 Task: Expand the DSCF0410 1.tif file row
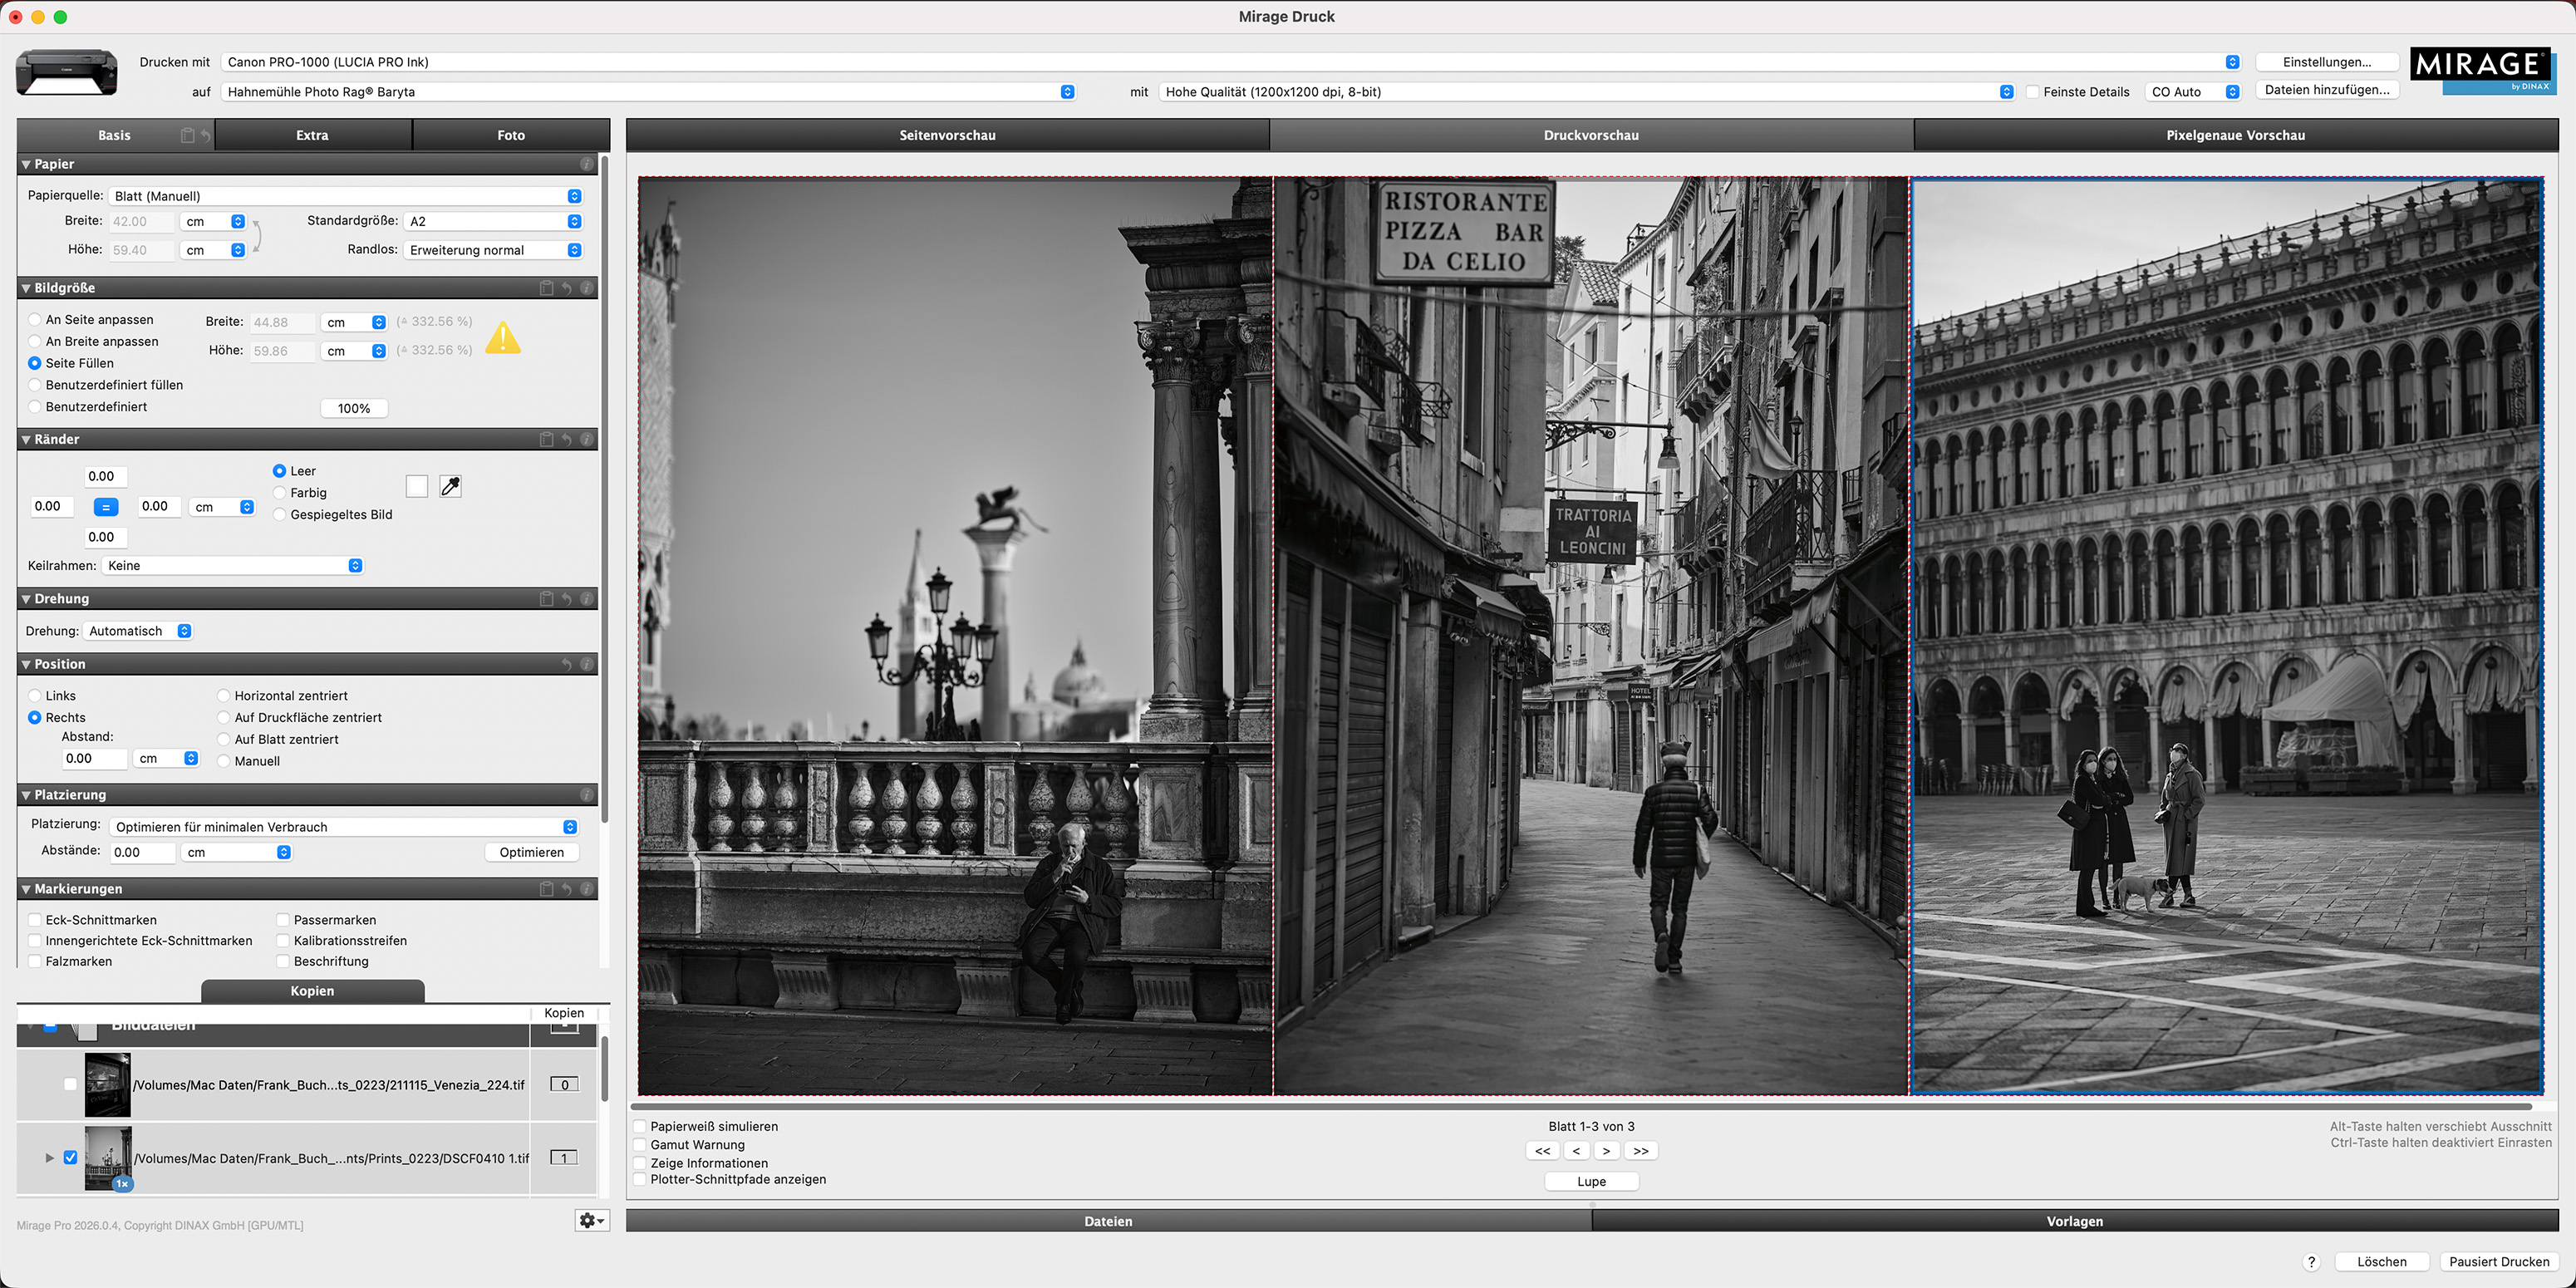(49, 1158)
